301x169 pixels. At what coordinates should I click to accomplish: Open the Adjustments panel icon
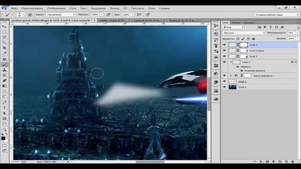coord(216,74)
